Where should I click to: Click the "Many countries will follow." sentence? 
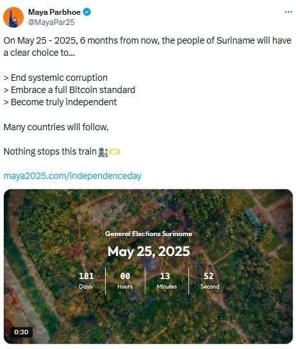pyautogui.click(x=56, y=127)
